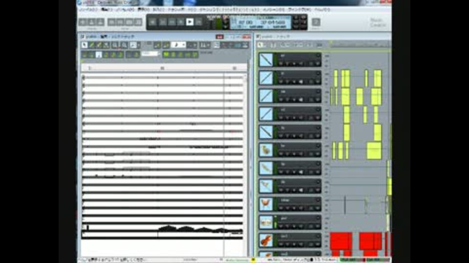Click the fifth track's diagonal woodwind instrument icon
Screen dimensions: 469x263
[x=266, y=132]
